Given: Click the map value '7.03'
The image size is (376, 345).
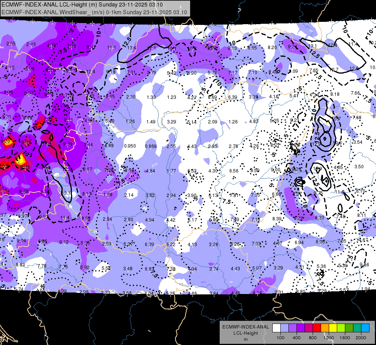Looking at the screenshot, I should [x=256, y=244].
